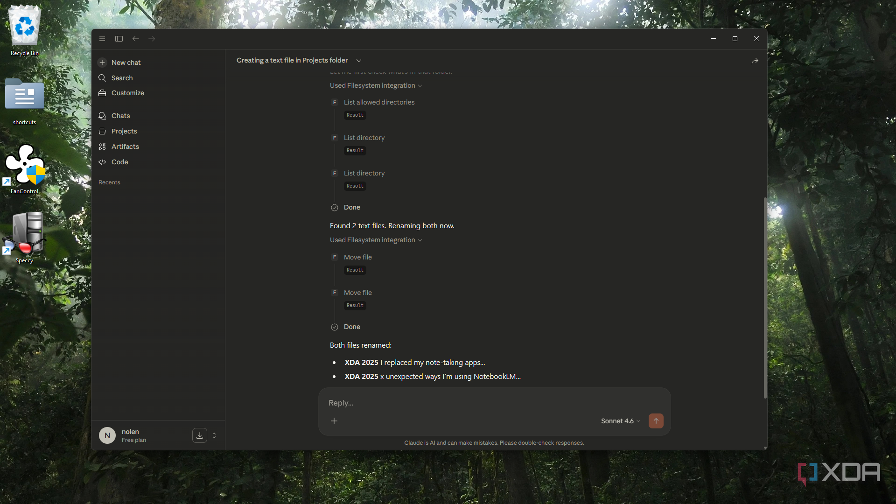Show Result under second Move file
This screenshot has height=504, width=896.
point(355,306)
